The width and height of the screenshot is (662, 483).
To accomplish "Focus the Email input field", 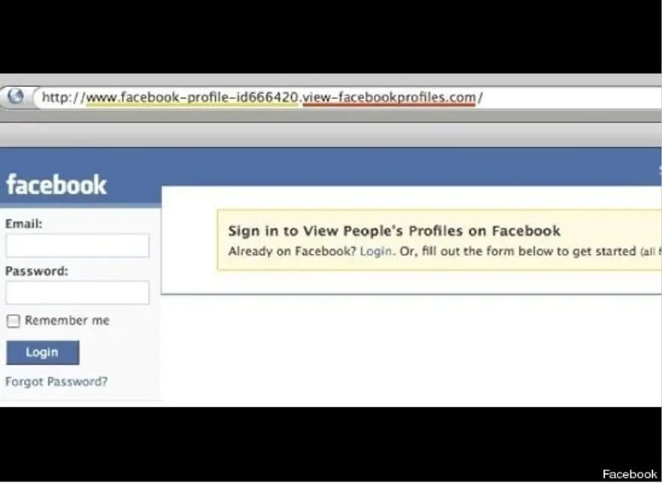I will (77, 246).
